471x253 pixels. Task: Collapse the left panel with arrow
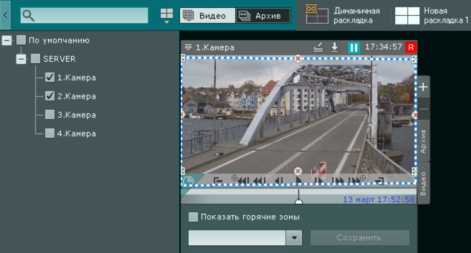tap(6, 15)
